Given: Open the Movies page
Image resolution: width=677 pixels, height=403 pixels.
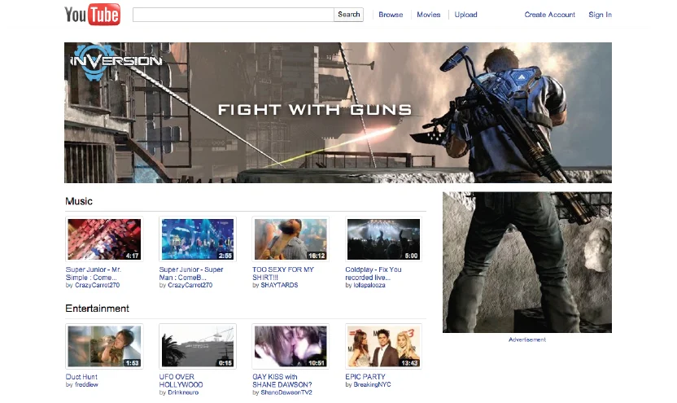Looking at the screenshot, I should pos(428,15).
